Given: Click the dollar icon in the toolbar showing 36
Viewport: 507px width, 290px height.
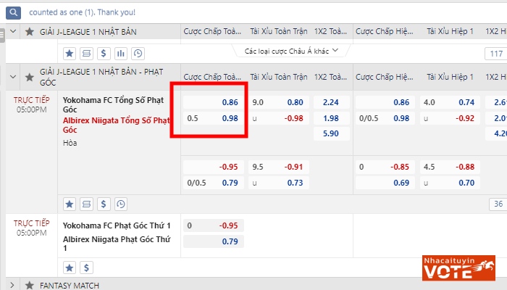Looking at the screenshot, I should [104, 204].
